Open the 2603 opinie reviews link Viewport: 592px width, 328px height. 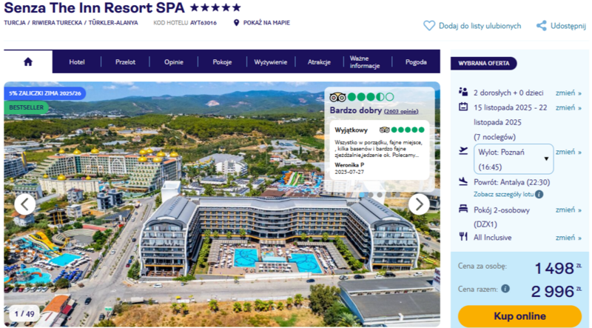(x=401, y=111)
